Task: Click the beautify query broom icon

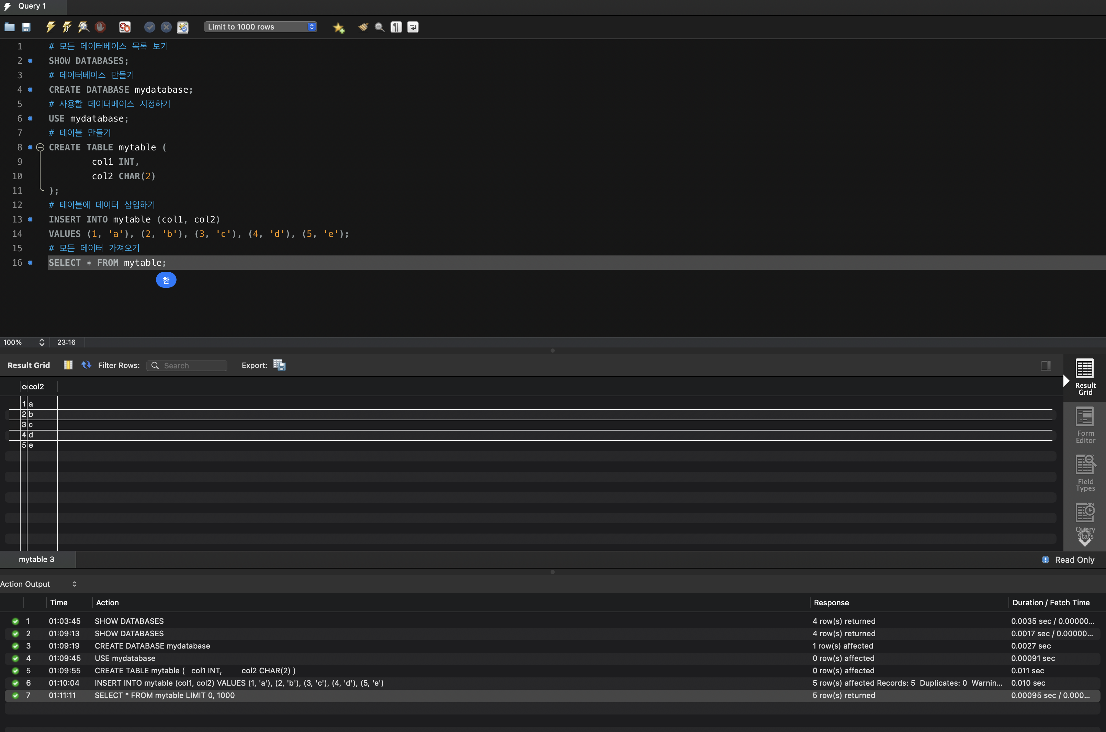Action: click(363, 27)
